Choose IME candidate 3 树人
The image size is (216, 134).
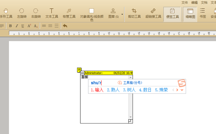(x=129, y=90)
